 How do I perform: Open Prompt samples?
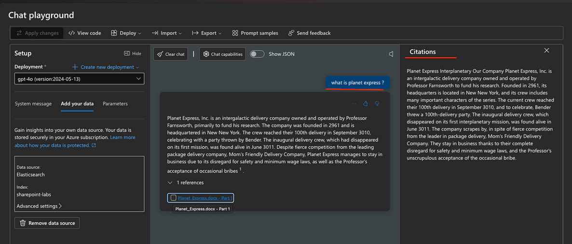tap(255, 33)
